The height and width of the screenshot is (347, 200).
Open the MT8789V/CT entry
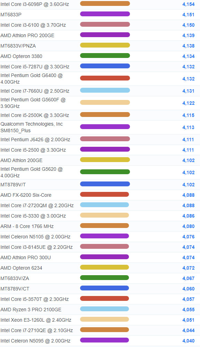click(x=15, y=289)
